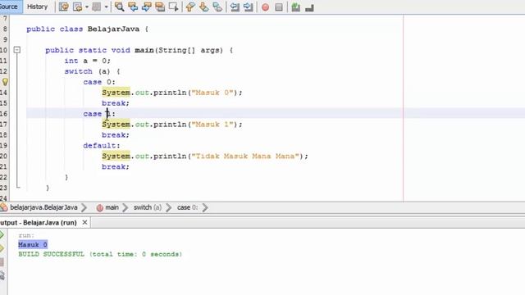Expand the chevron after case 0: breadcrumb

coord(205,207)
